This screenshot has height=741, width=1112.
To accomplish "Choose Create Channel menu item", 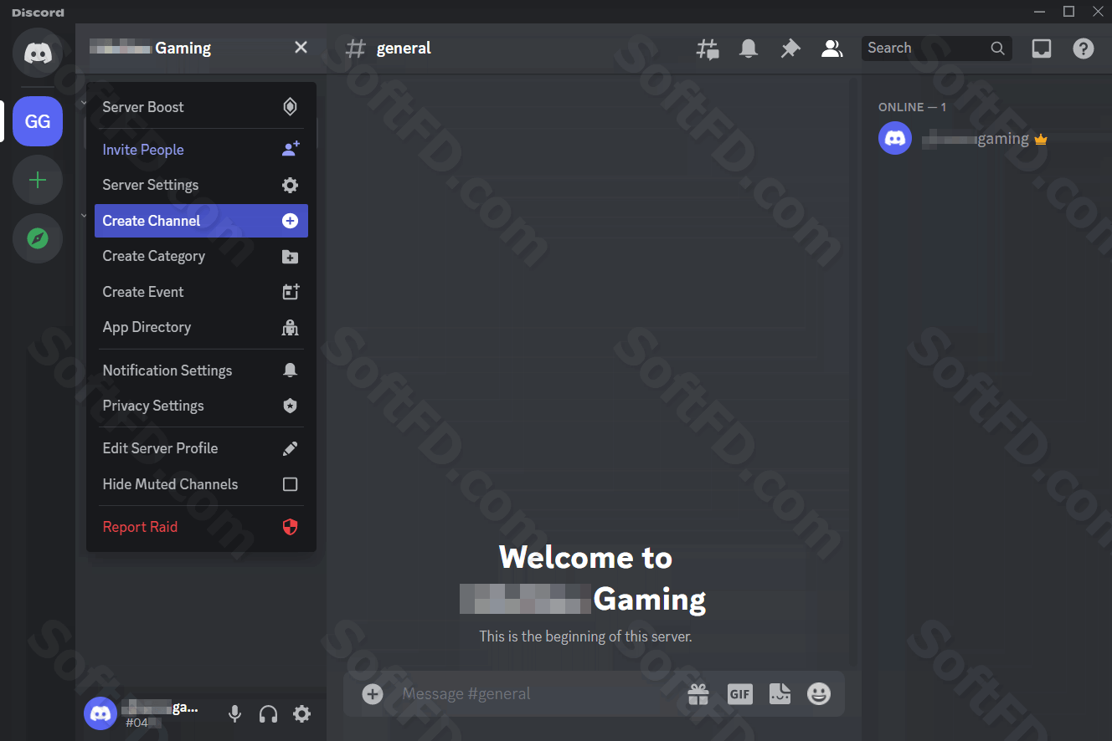I will pos(201,221).
